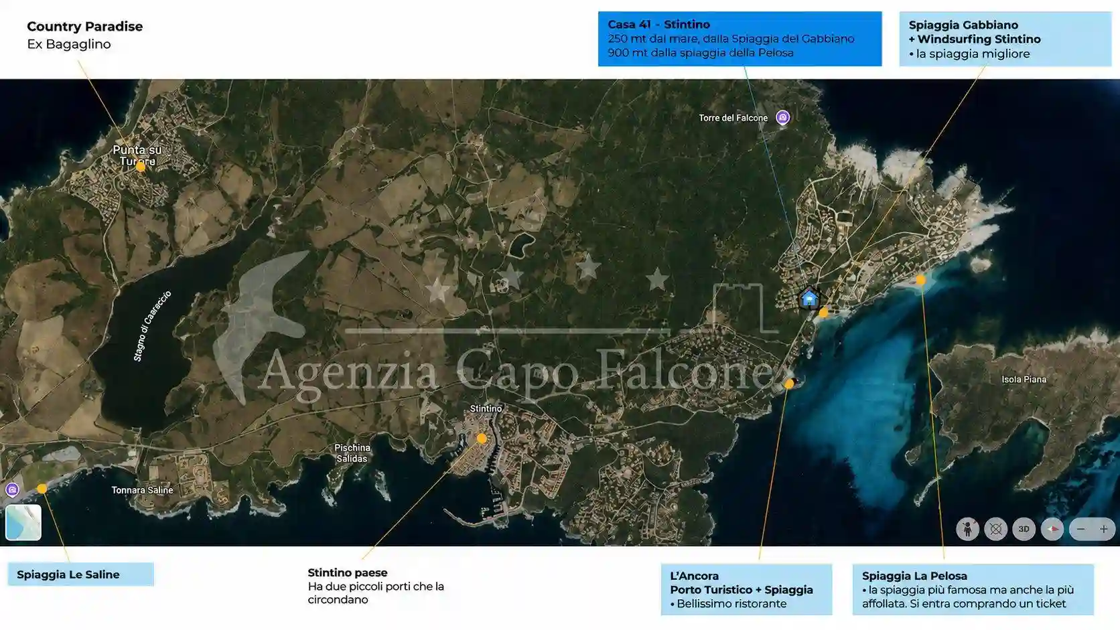Zoom in with the plus button
The height and width of the screenshot is (630, 1120).
click(x=1104, y=529)
